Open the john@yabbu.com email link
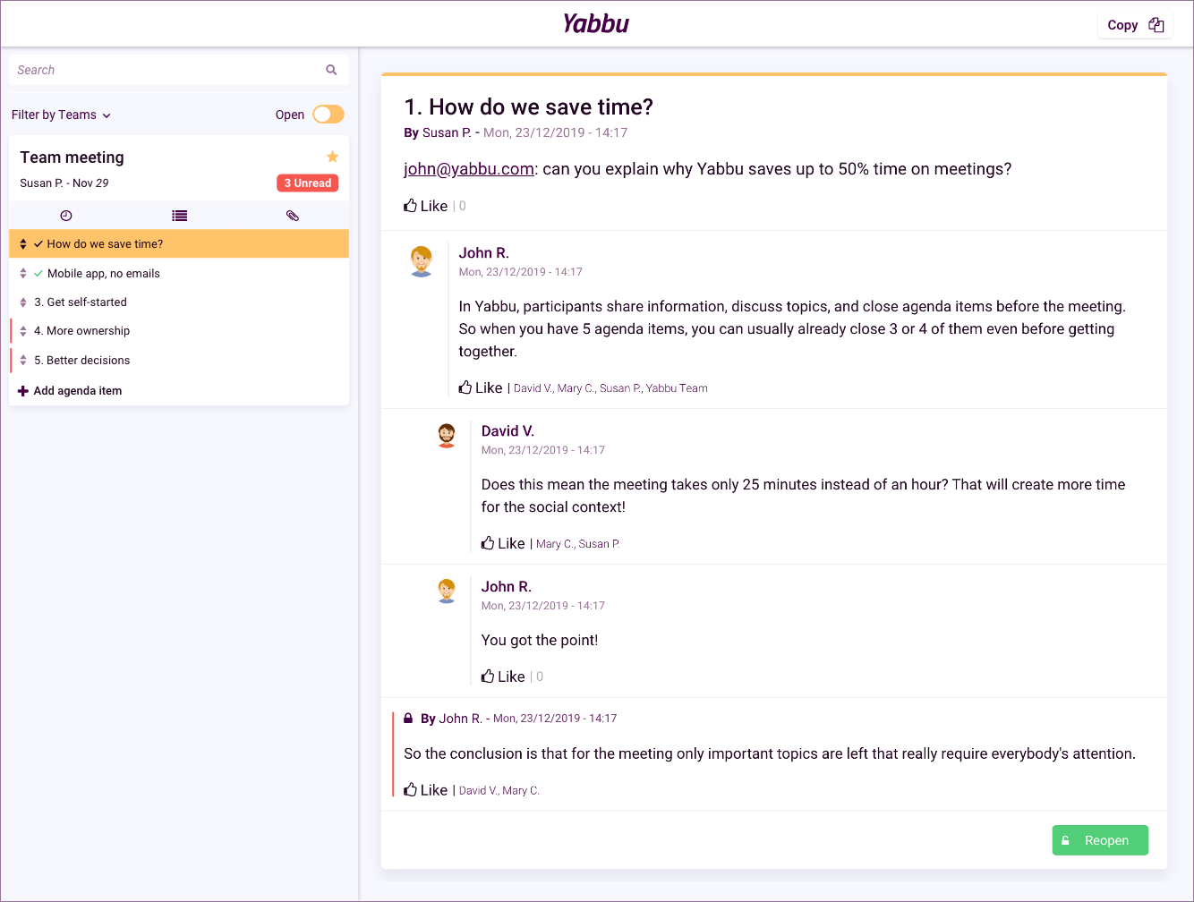 pos(469,169)
